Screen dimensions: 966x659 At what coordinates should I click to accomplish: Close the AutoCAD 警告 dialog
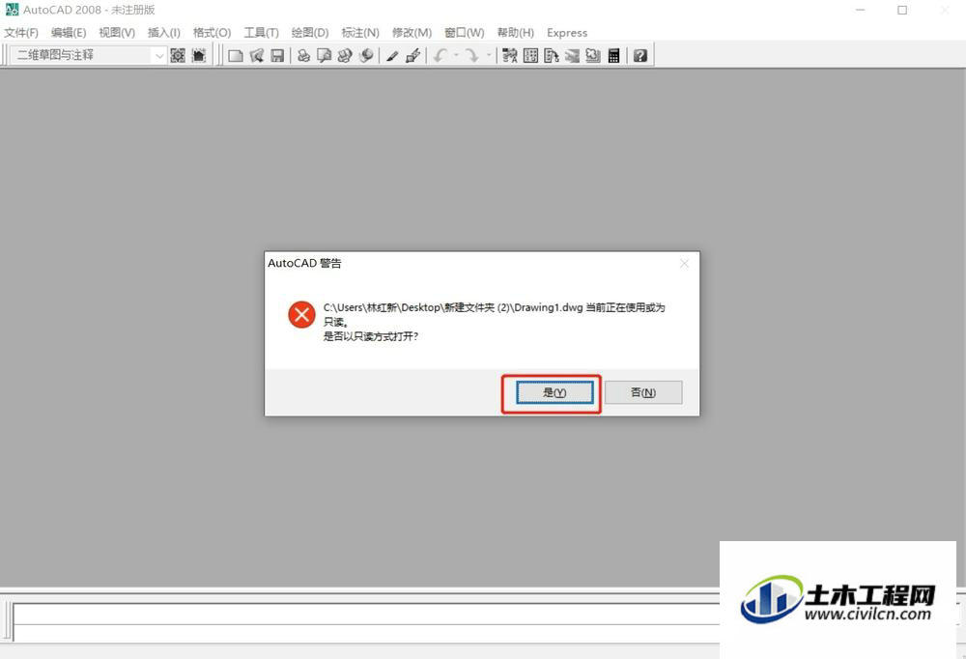pyautogui.click(x=685, y=263)
